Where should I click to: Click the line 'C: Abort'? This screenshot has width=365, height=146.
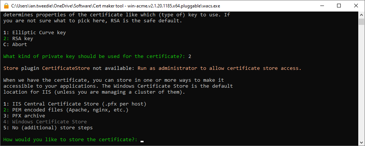coord(15,44)
